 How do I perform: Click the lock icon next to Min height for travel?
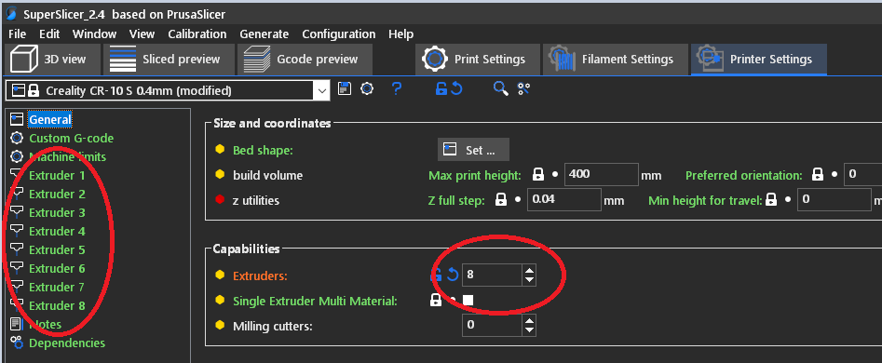click(x=770, y=199)
